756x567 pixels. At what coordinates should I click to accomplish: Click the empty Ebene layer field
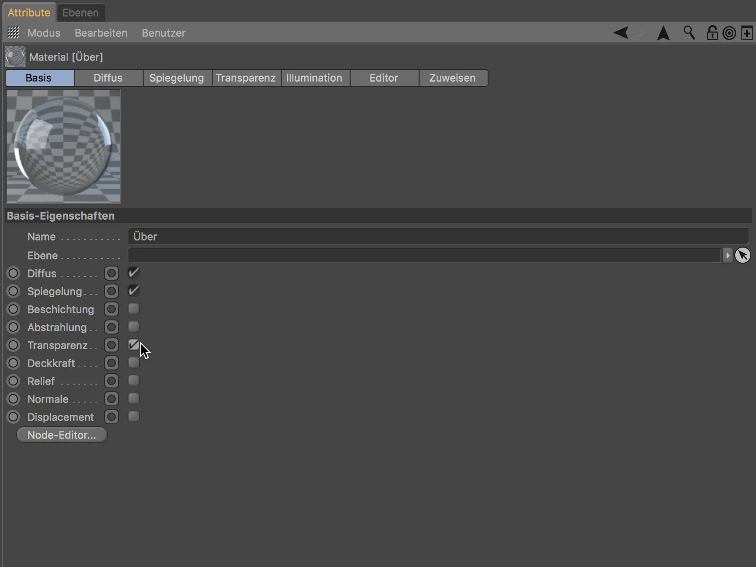(x=424, y=255)
